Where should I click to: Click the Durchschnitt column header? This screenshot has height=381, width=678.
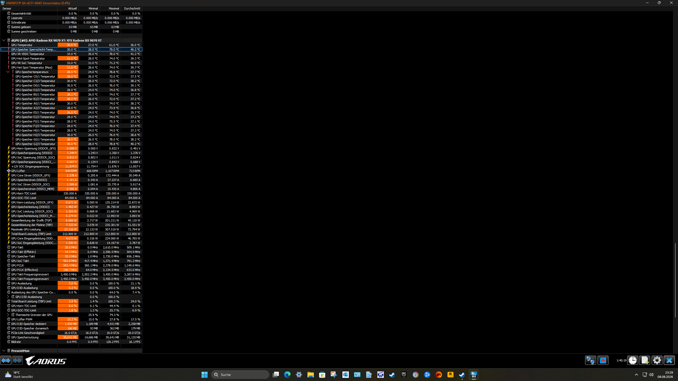pos(132,8)
